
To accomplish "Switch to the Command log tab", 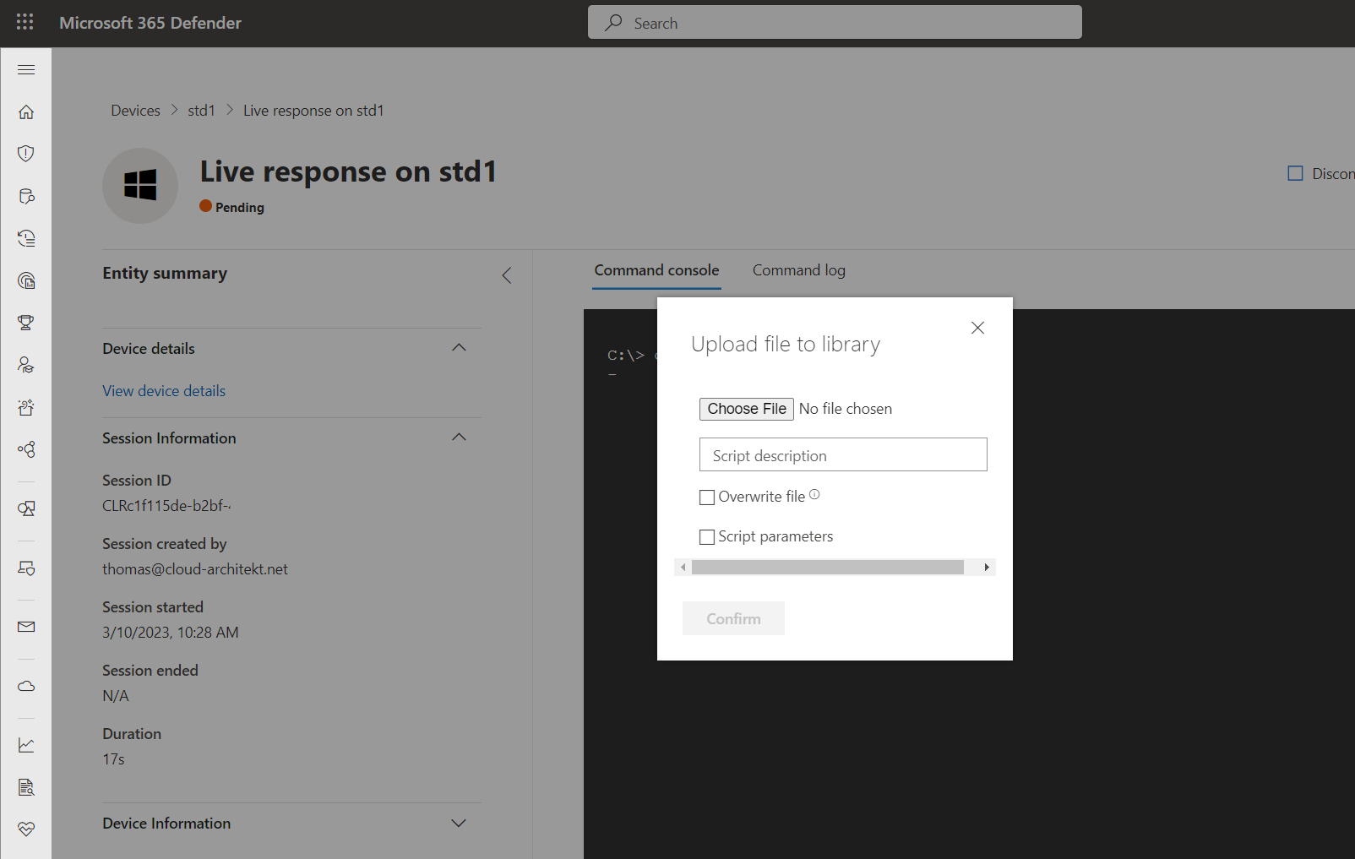I will (799, 270).
